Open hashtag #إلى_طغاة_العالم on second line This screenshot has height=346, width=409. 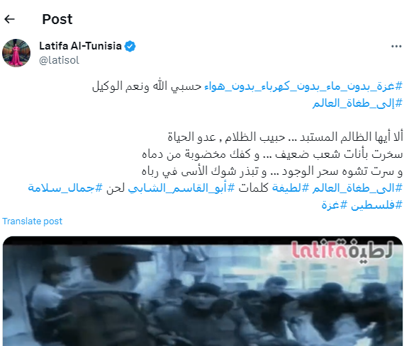tap(358, 103)
